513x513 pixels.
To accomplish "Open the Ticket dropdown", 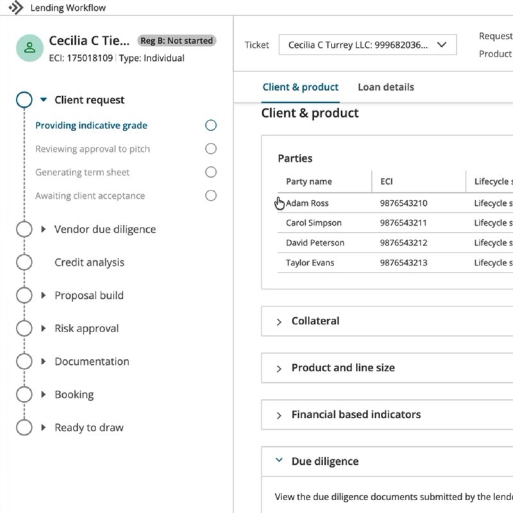I will [367, 45].
